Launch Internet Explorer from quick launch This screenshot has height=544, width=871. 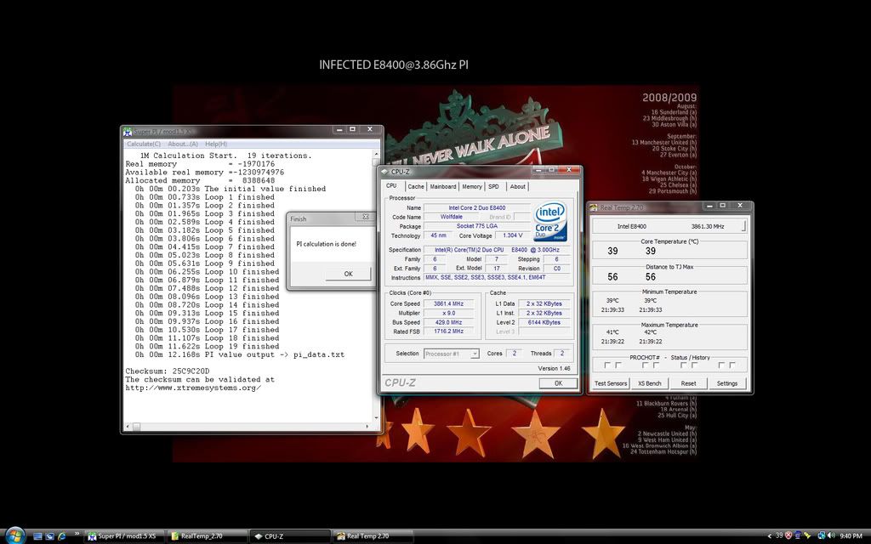pyautogui.click(x=61, y=536)
